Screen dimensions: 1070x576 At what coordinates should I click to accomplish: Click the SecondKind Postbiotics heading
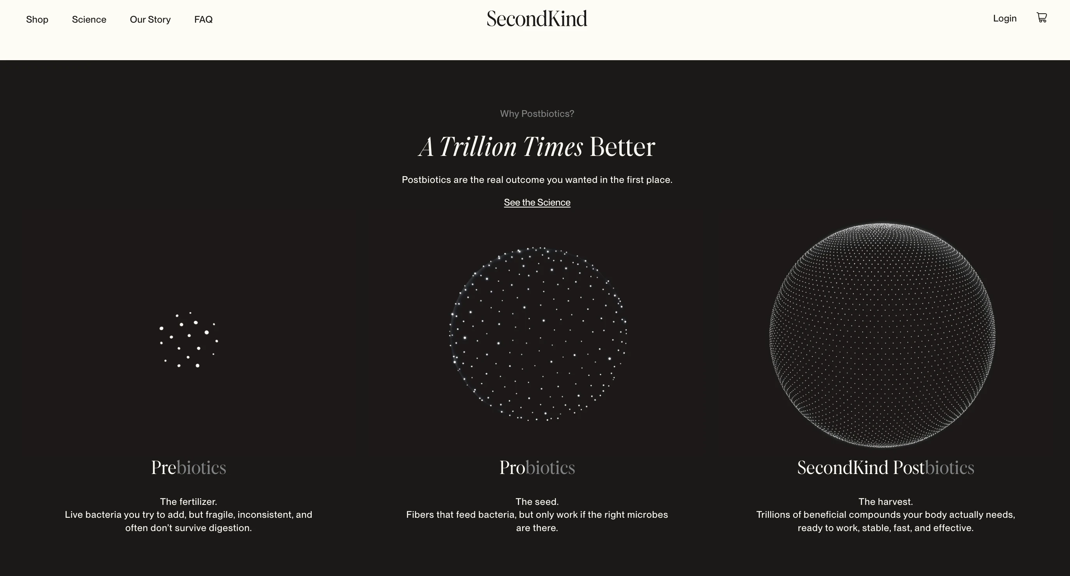[x=885, y=467]
